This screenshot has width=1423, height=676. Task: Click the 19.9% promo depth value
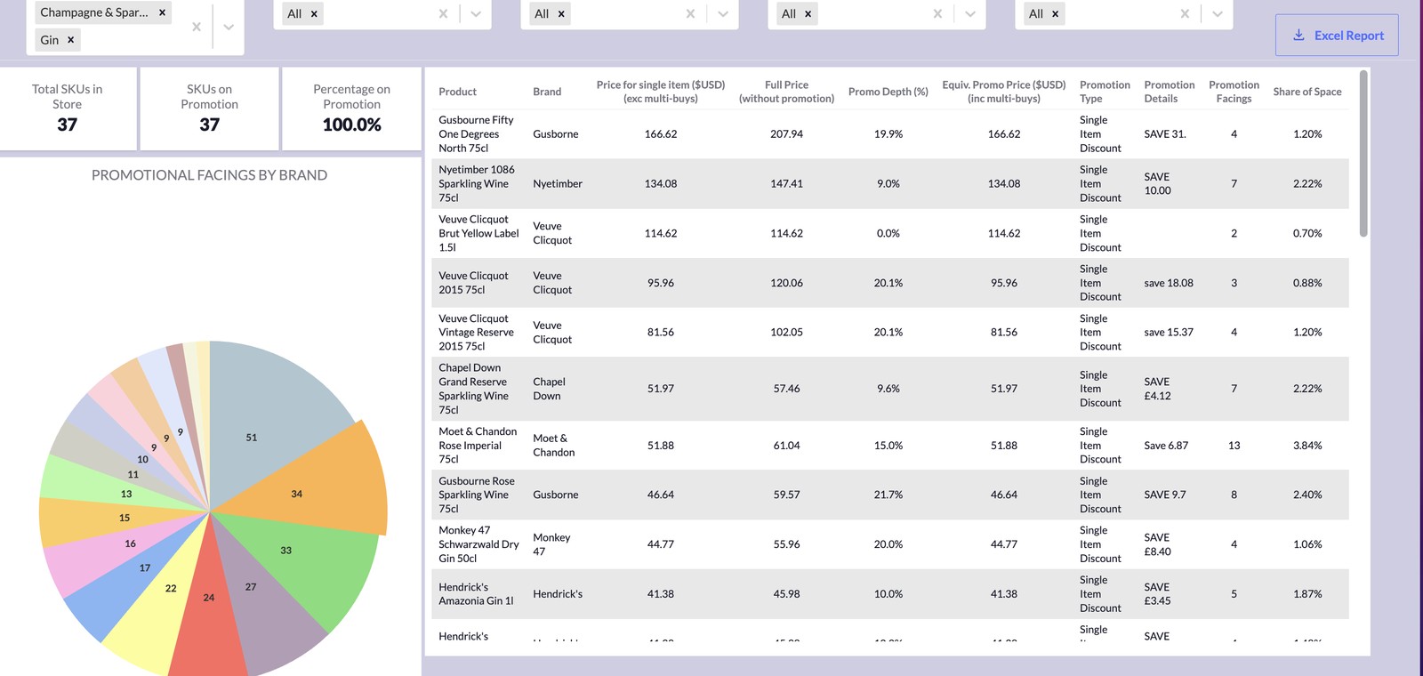point(888,134)
